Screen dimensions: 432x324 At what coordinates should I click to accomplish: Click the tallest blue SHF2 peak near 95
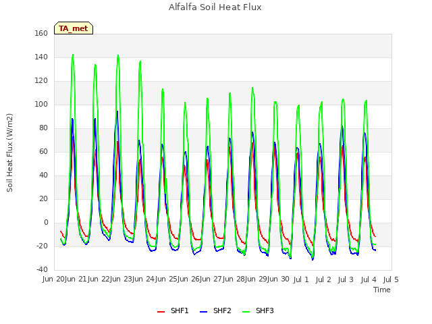point(117,111)
